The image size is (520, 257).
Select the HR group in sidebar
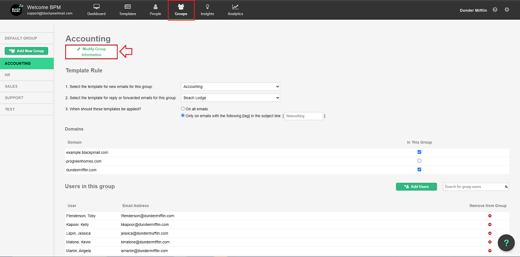point(8,75)
